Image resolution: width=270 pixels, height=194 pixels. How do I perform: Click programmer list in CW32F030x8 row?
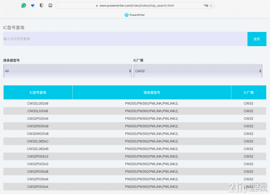[152, 171]
